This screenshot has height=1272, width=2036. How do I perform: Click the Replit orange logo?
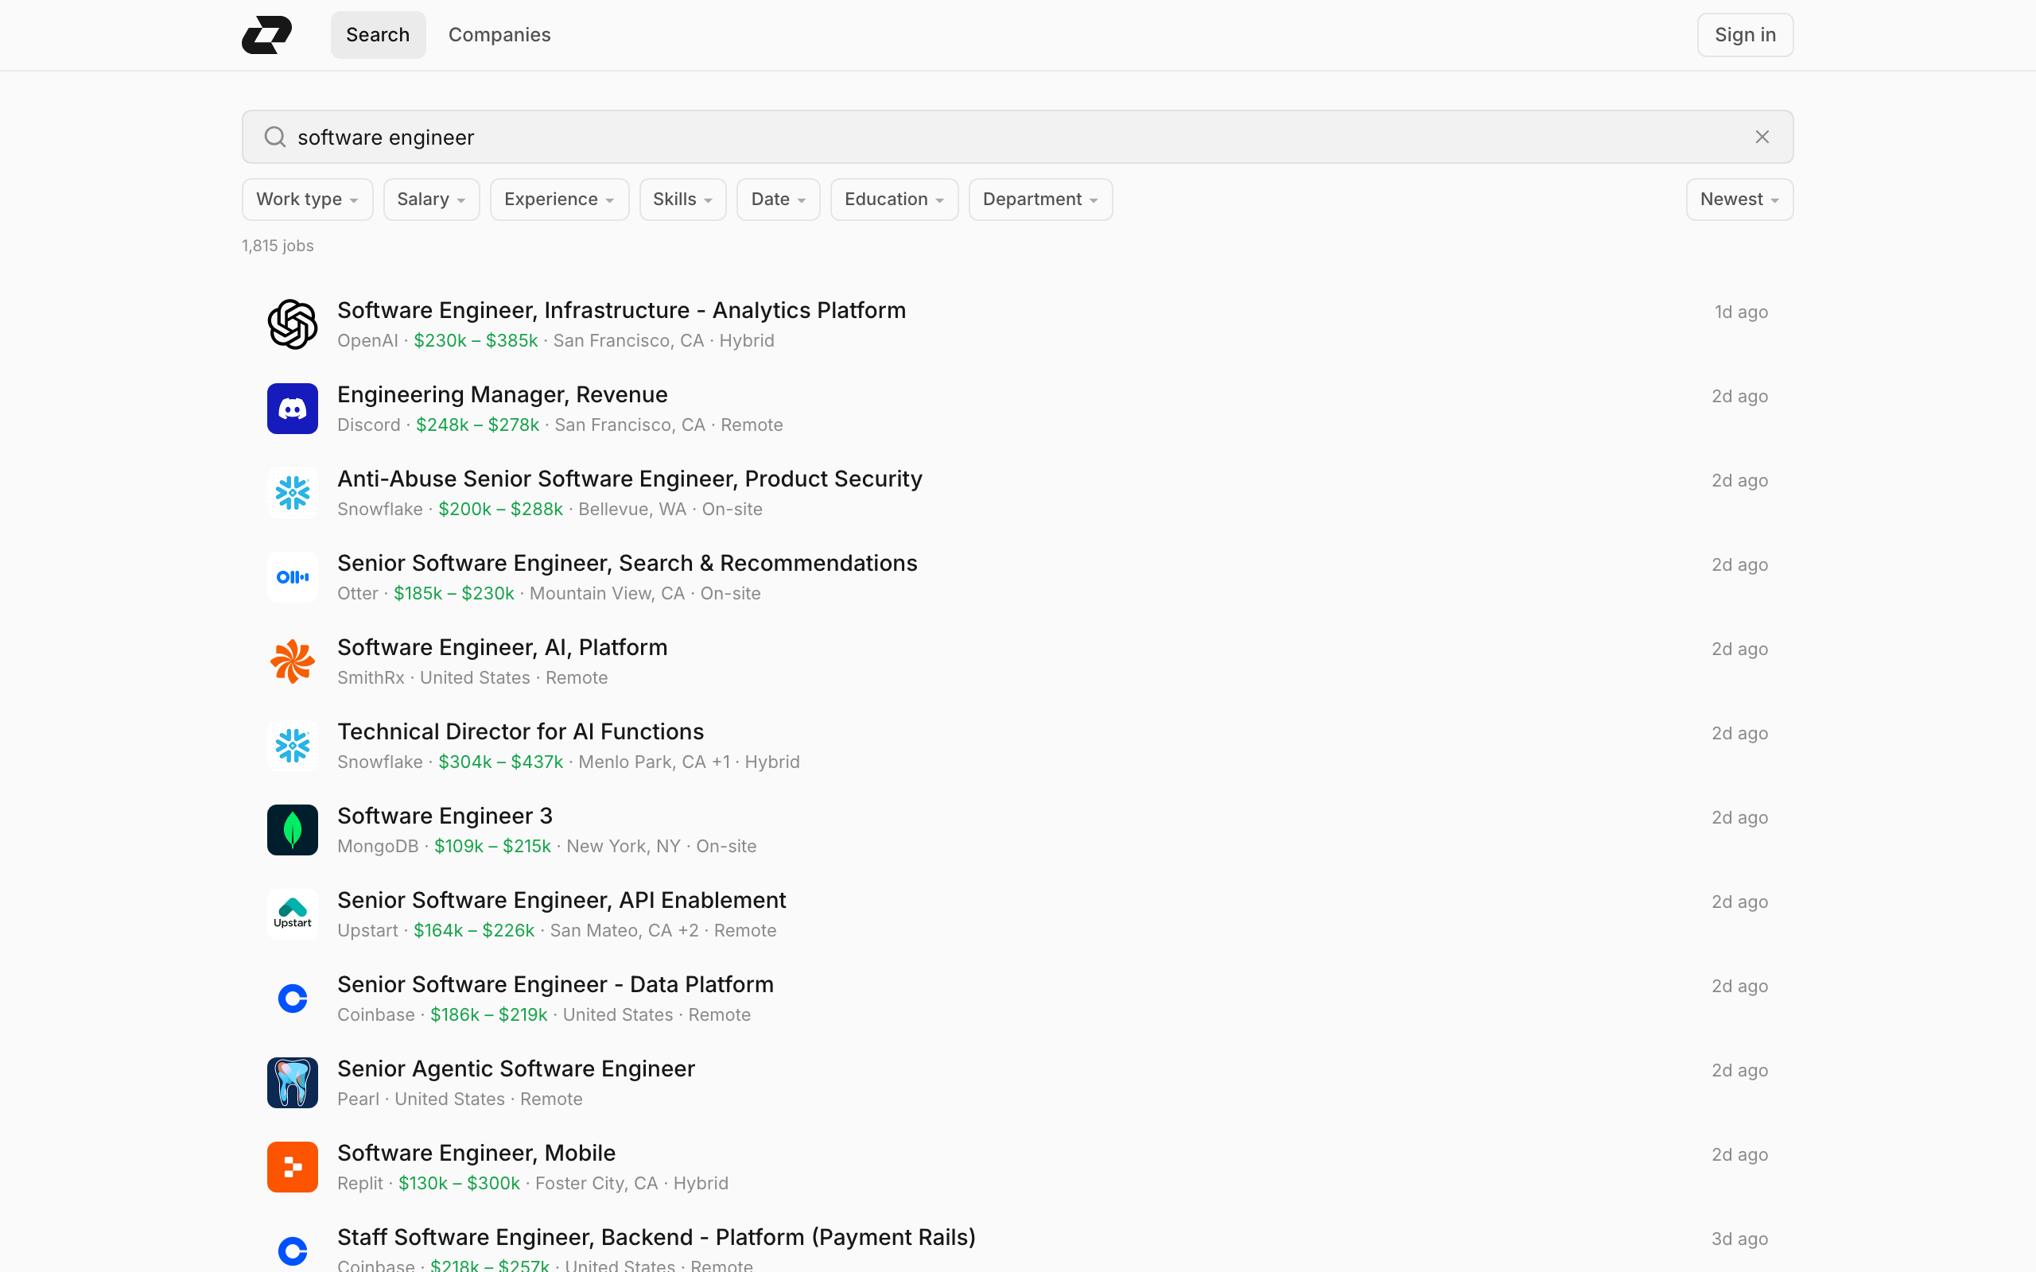[292, 1167]
